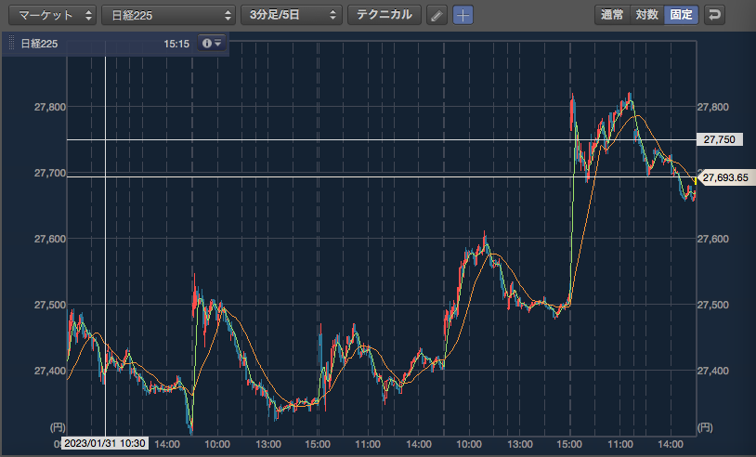Click the 15:15 time in chart header

point(176,44)
